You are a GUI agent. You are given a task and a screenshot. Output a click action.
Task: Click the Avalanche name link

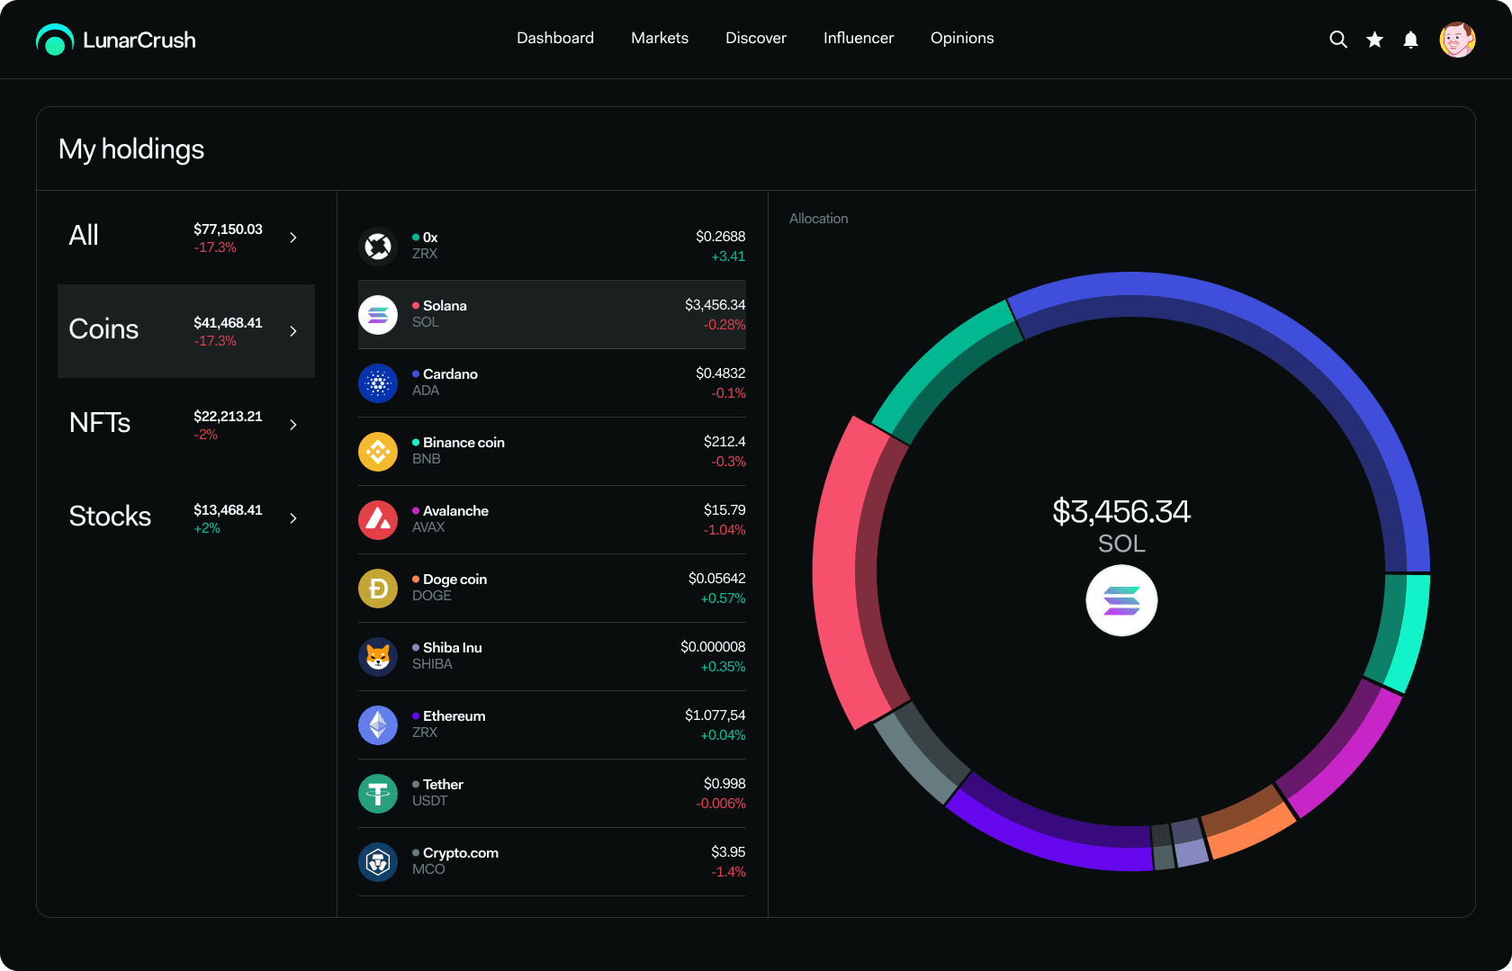[x=455, y=511]
